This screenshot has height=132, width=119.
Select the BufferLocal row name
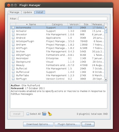click(23, 72)
